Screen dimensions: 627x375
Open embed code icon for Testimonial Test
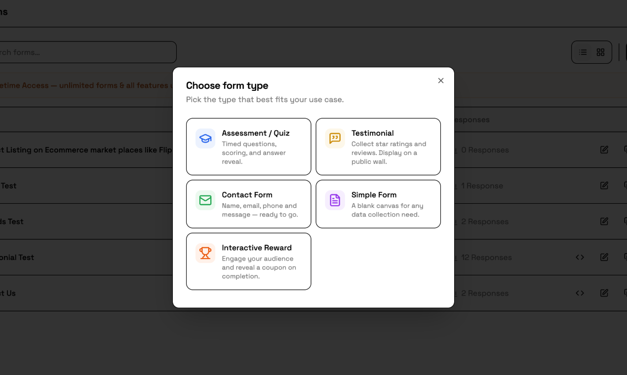click(579, 257)
